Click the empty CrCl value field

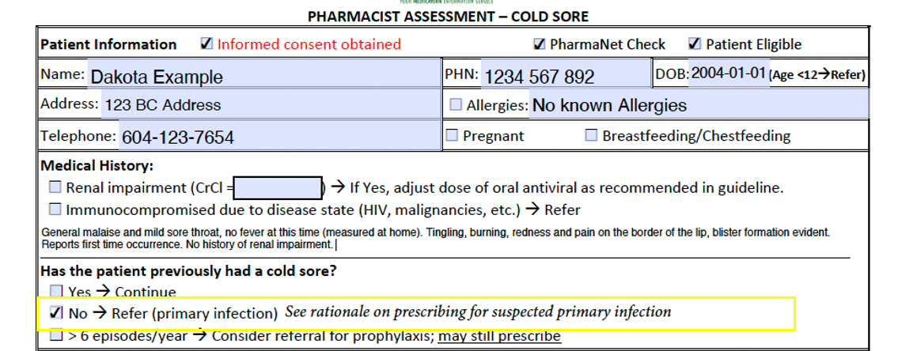click(x=278, y=188)
